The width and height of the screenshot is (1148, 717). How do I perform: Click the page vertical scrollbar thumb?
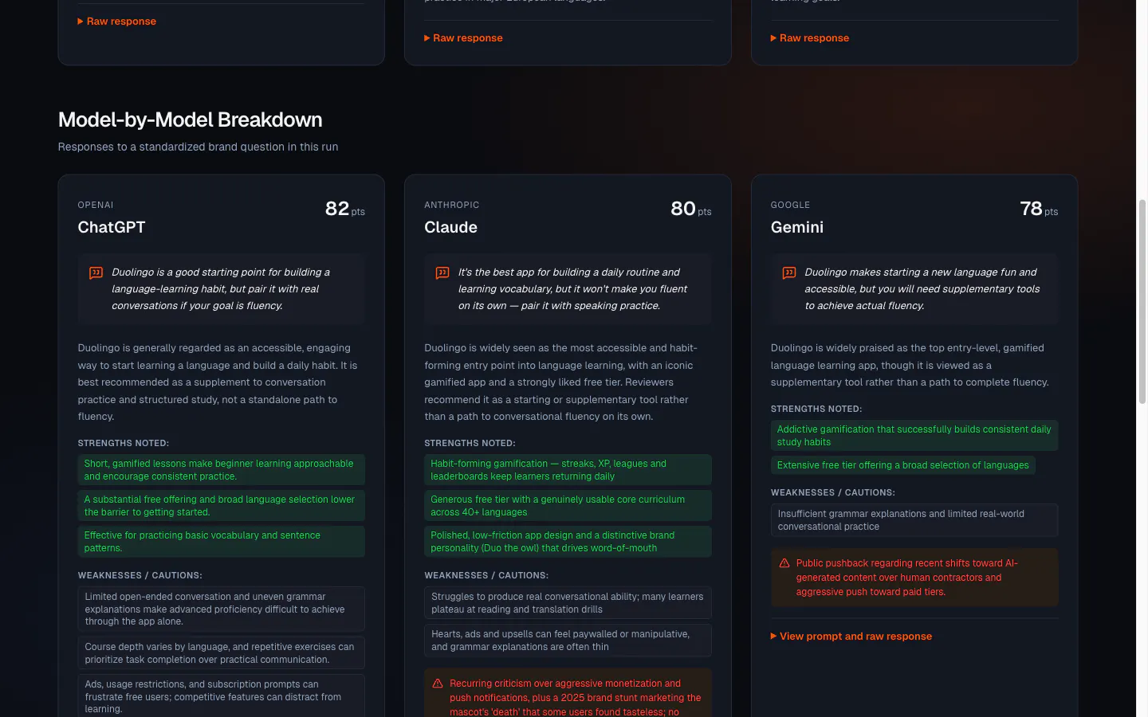[x=1142, y=301]
